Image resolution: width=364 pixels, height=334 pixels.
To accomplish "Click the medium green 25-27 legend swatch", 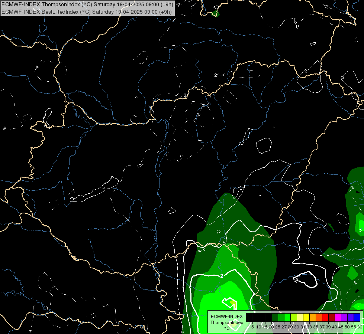I will pyautogui.click(x=281, y=317).
